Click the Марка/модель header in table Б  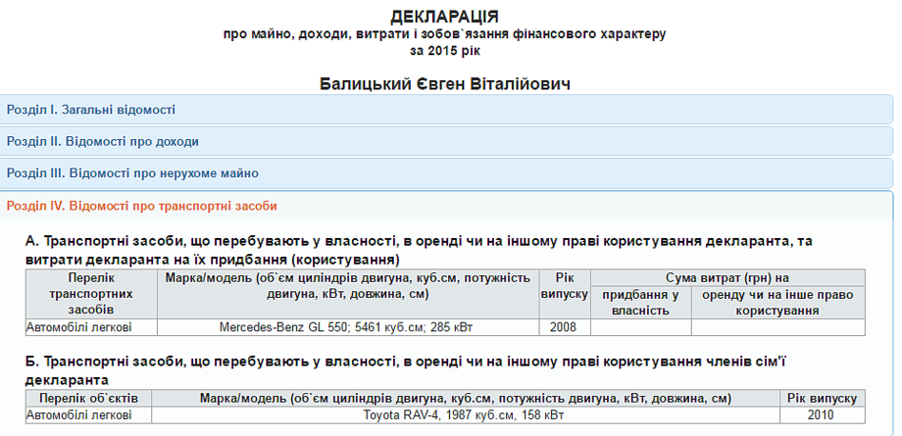tap(466, 398)
